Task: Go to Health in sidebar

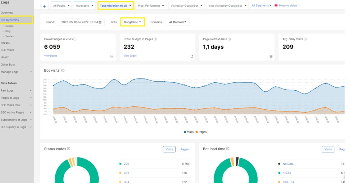Action: (x=5, y=57)
